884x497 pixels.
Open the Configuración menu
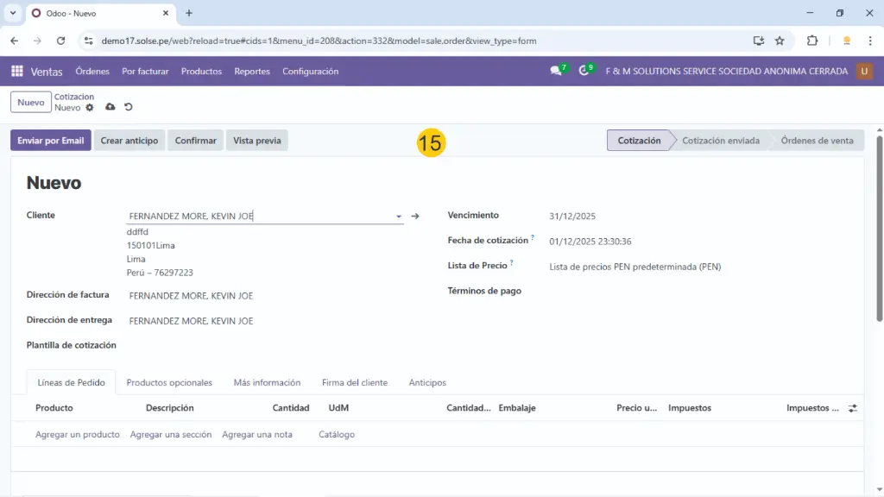click(310, 72)
